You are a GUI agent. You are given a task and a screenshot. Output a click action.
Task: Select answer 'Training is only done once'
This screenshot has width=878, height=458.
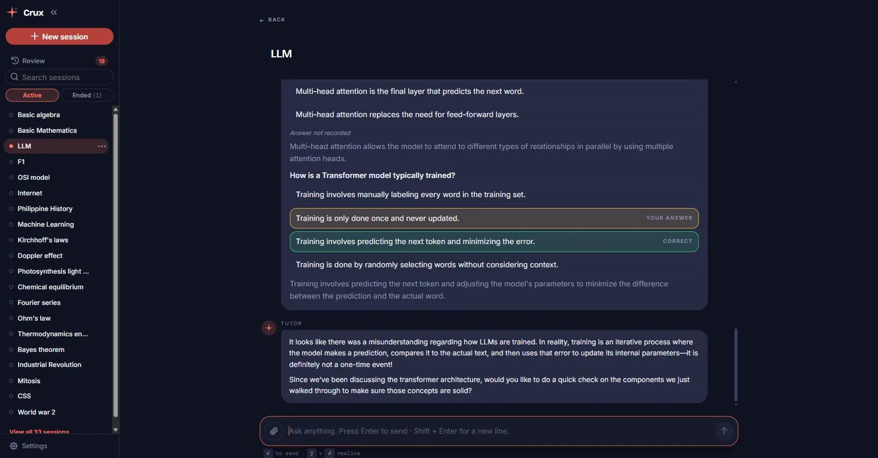494,218
